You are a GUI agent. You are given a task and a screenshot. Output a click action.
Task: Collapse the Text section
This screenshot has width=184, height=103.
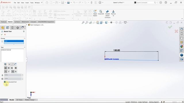point(24,47)
